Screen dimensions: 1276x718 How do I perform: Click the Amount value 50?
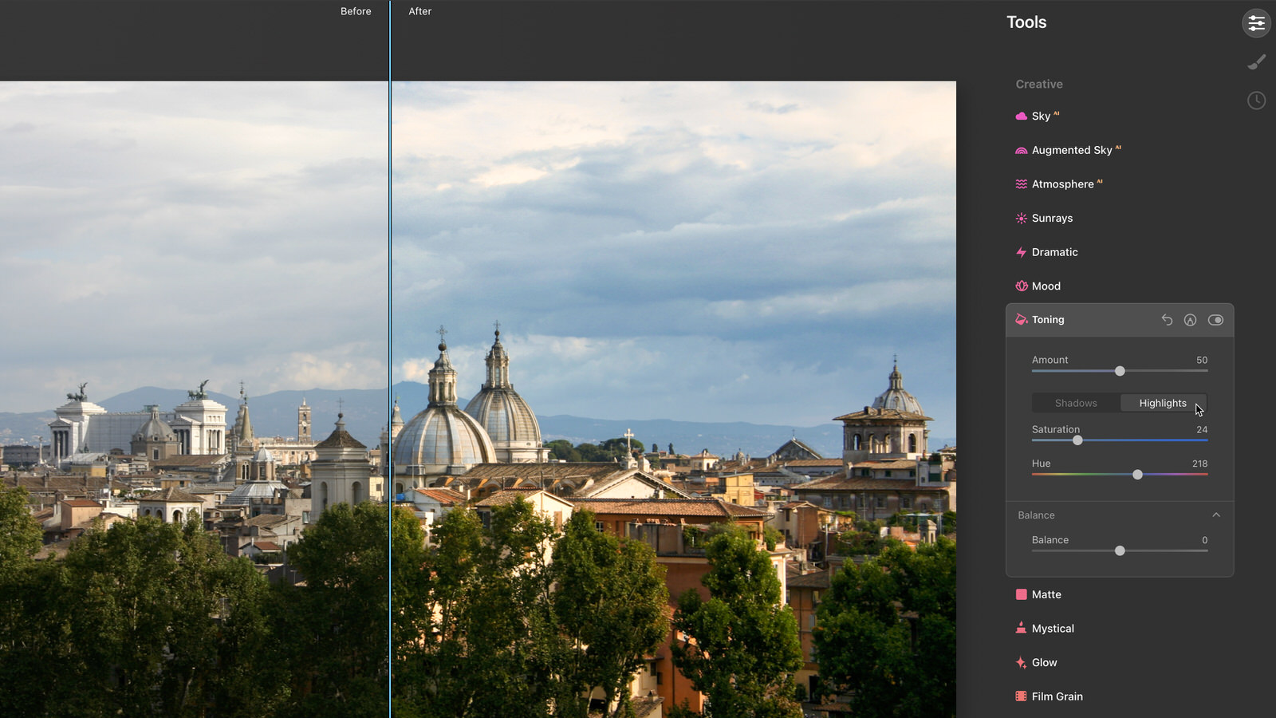coord(1202,360)
